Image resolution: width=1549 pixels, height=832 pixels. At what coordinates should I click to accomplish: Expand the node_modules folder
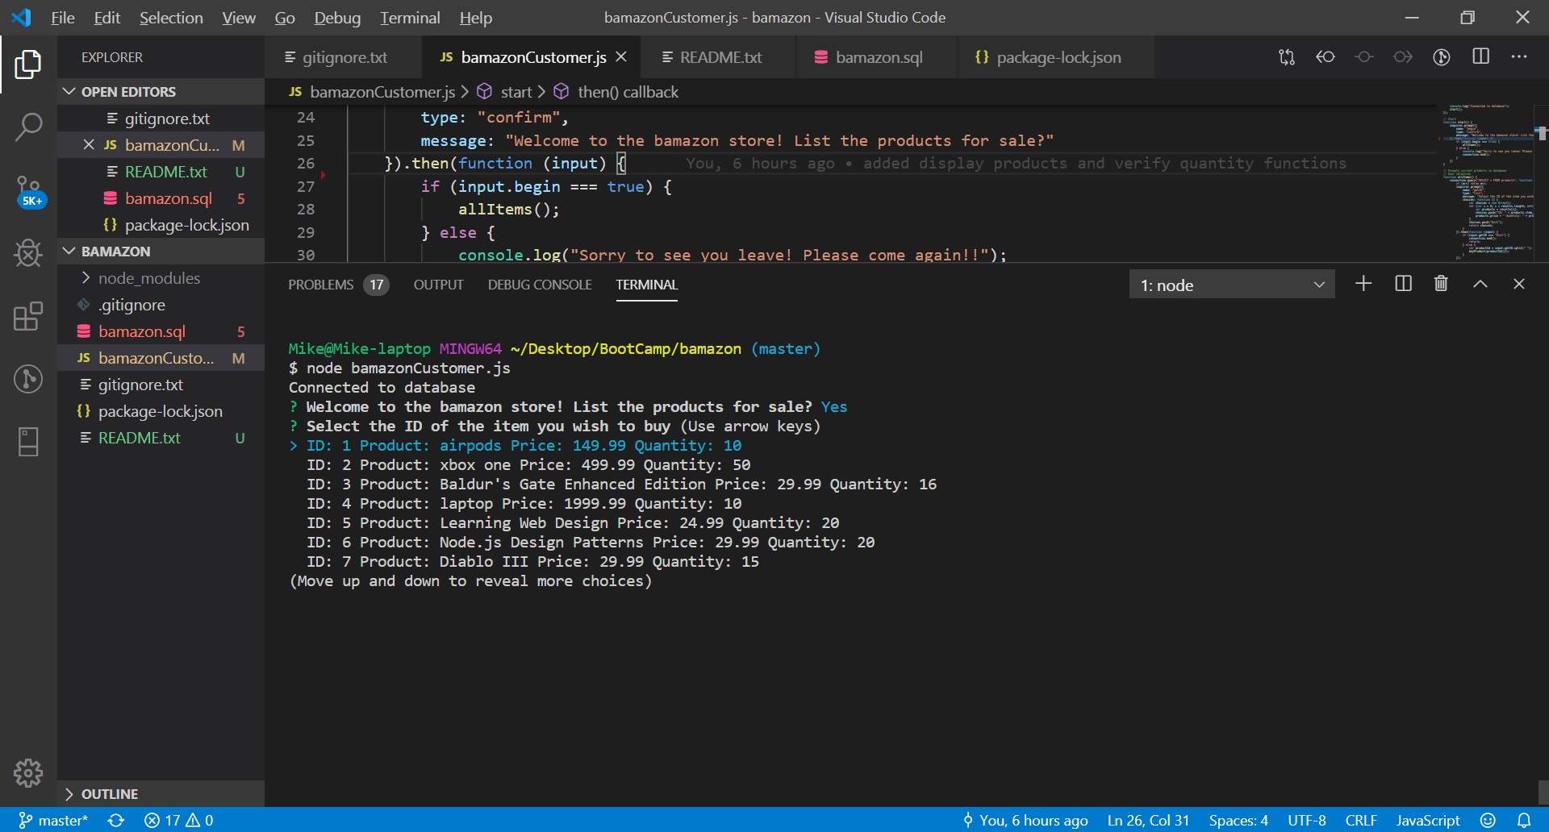[x=148, y=278]
